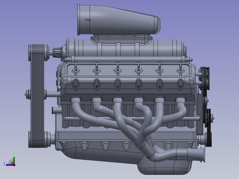Click the leftmost spark plug hole on the valve cover

pos(76,71)
